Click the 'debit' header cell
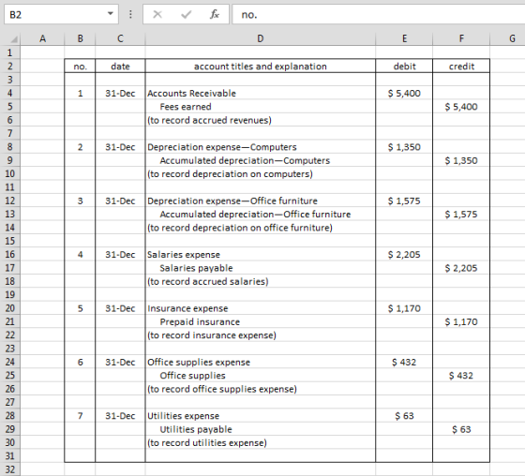525x476 pixels. pos(404,67)
